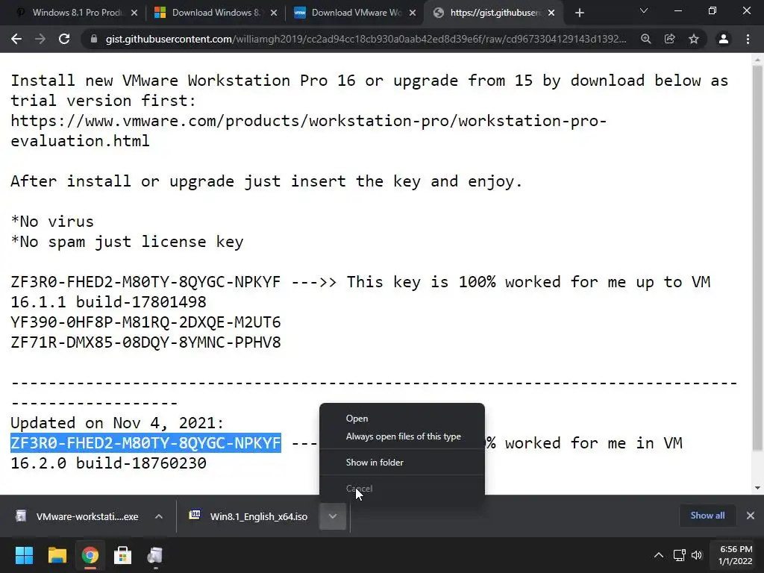Choose Always open files of this type

pos(402,436)
